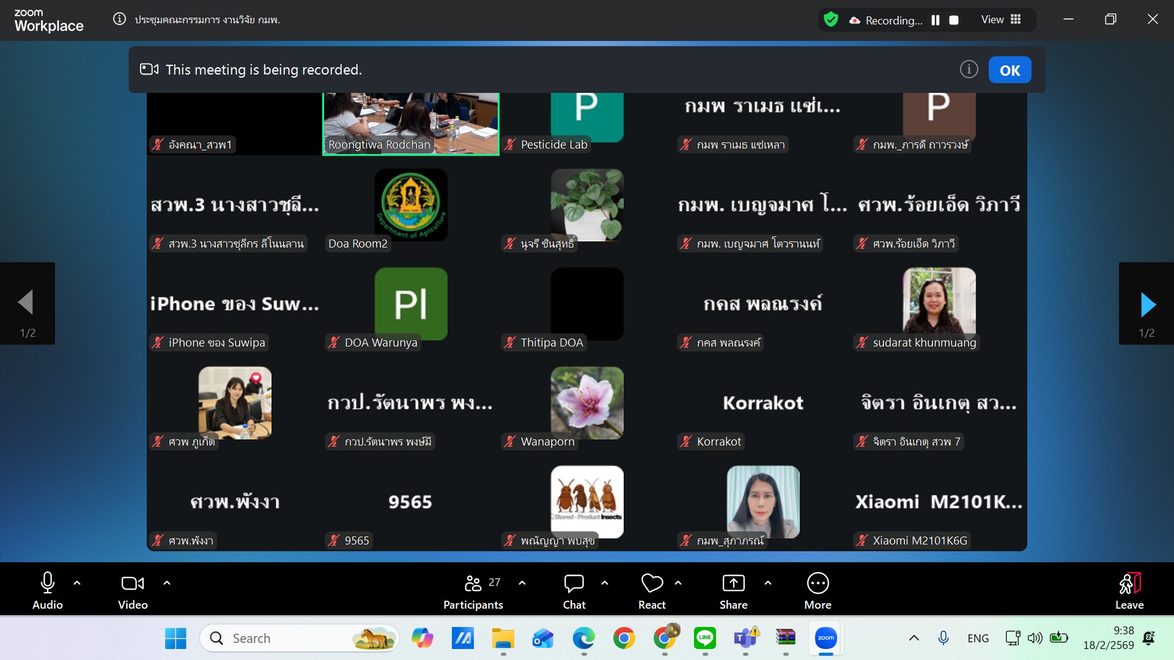Expand the Share options arrow
This screenshot has height=660, width=1174.
[768, 583]
